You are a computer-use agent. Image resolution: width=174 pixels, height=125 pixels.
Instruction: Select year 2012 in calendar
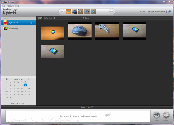pos(13,104)
